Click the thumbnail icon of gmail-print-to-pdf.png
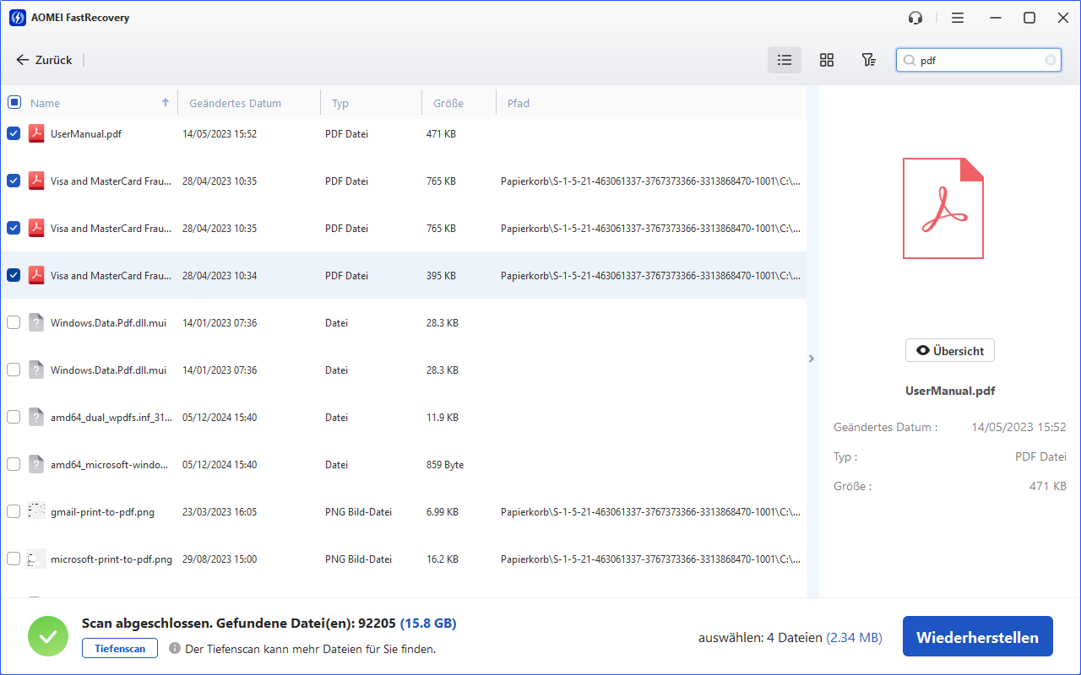 [x=36, y=511]
